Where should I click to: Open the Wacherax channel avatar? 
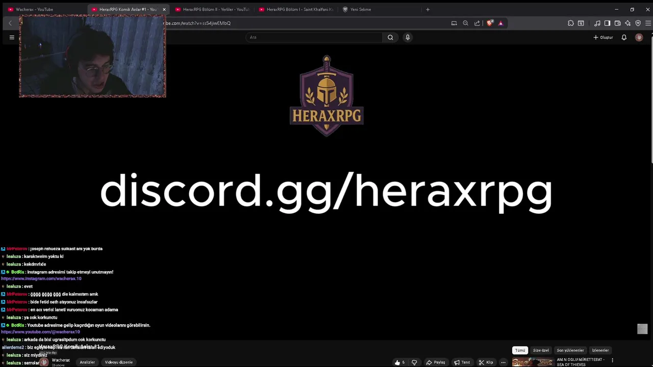[x=44, y=362]
